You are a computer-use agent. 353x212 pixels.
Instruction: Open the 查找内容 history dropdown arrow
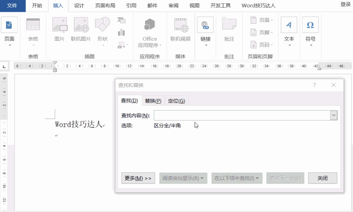(334, 115)
